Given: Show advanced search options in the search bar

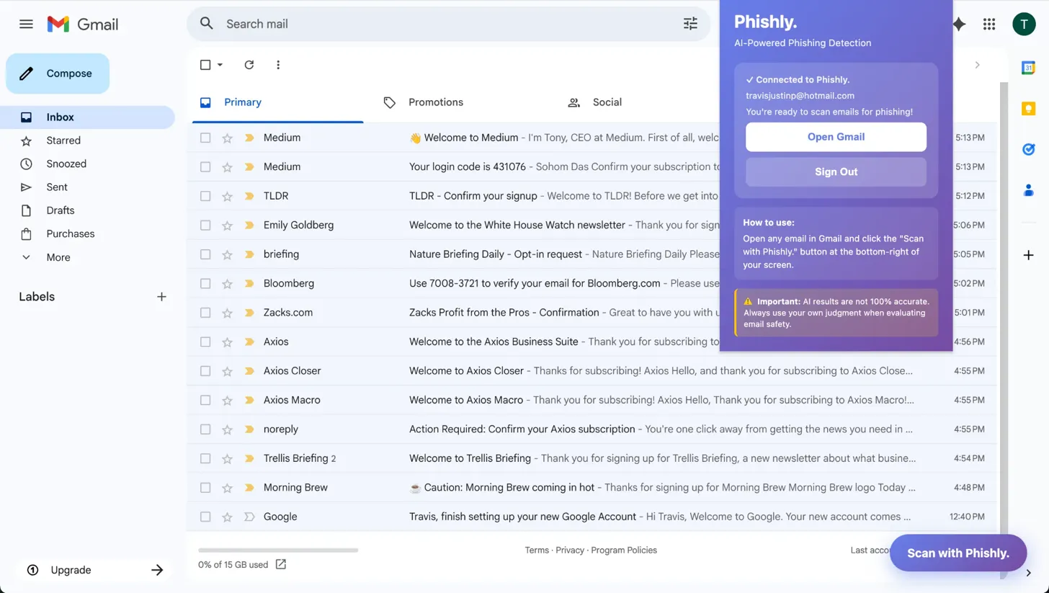Looking at the screenshot, I should [x=689, y=24].
